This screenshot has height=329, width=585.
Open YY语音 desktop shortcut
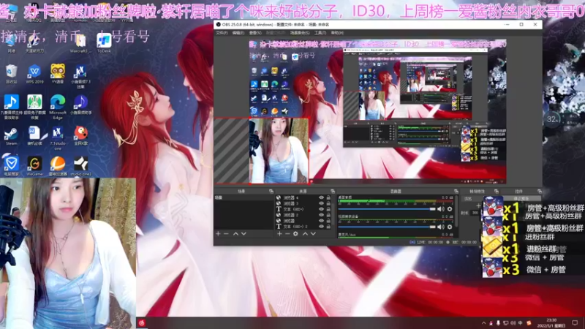point(58,74)
